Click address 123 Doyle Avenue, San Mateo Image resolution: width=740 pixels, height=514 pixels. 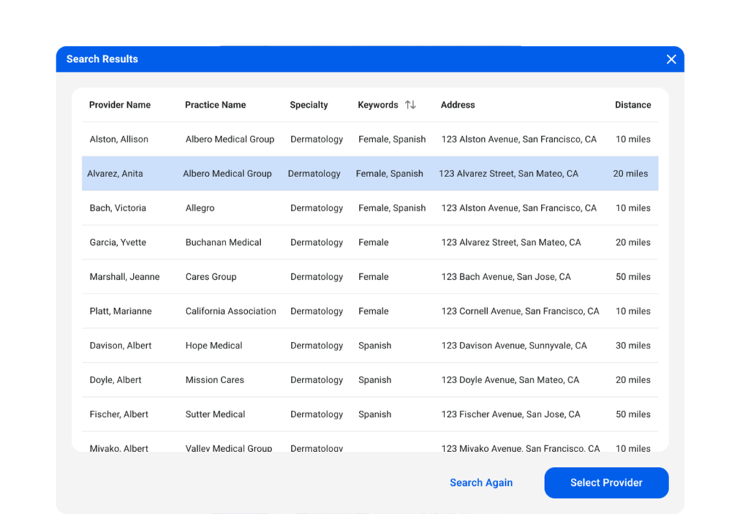[x=510, y=380]
